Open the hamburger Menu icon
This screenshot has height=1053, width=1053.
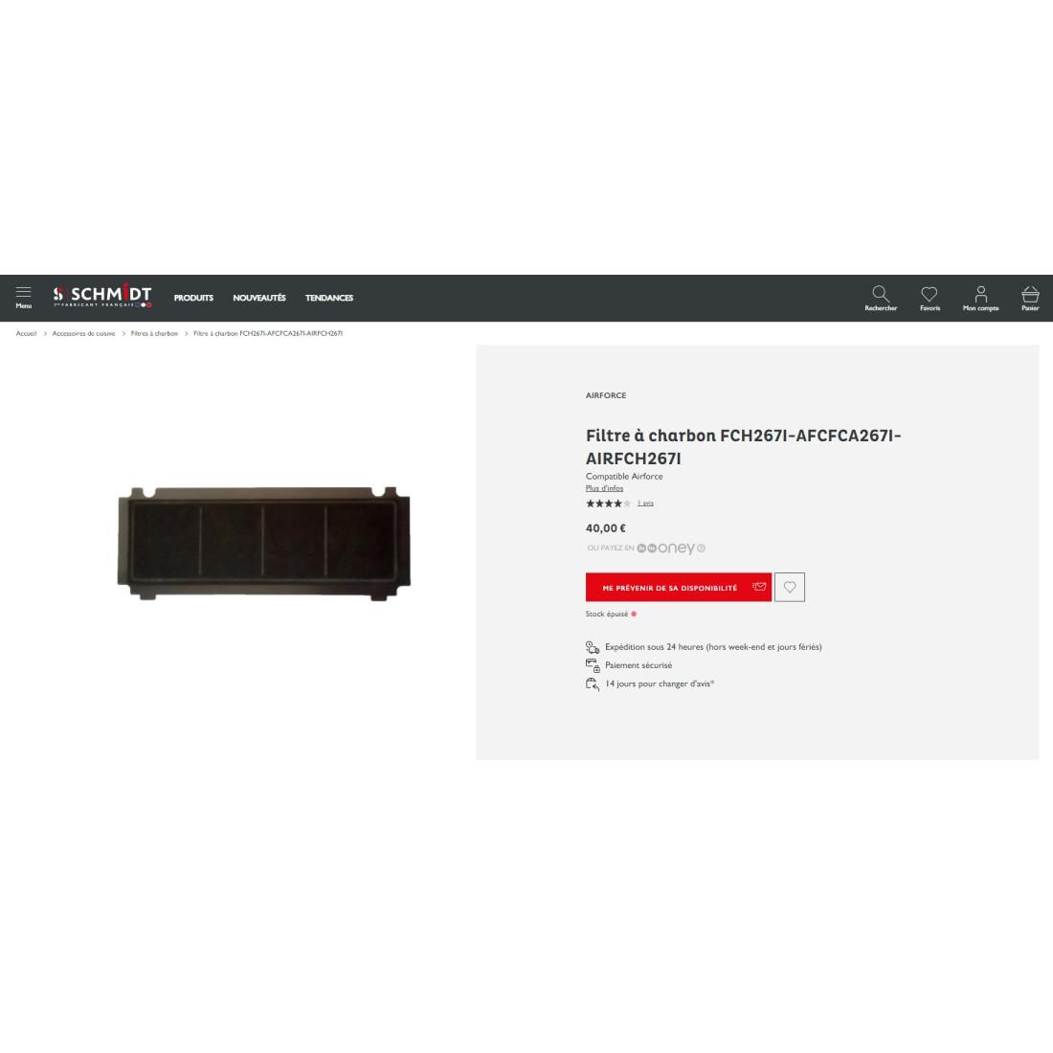24,297
